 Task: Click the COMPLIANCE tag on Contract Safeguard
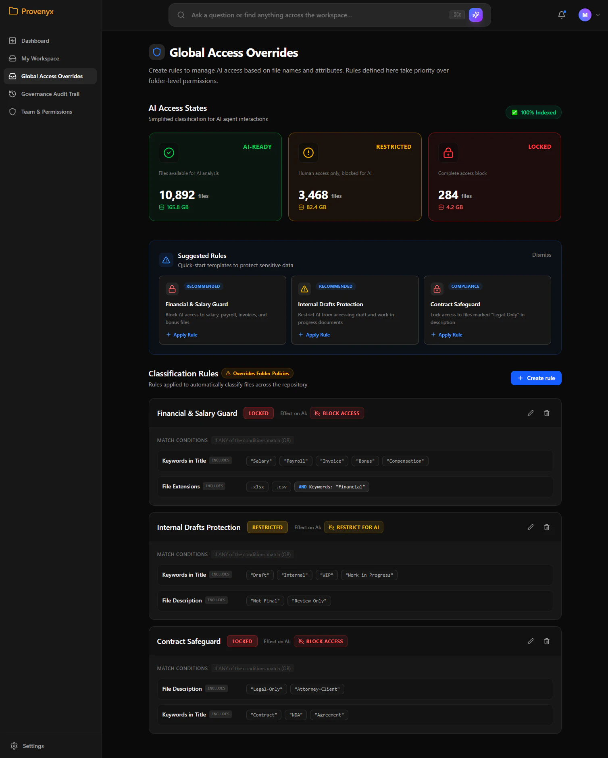point(465,286)
